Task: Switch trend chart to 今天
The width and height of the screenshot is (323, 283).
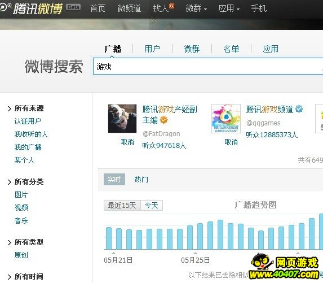Action: click(152, 206)
